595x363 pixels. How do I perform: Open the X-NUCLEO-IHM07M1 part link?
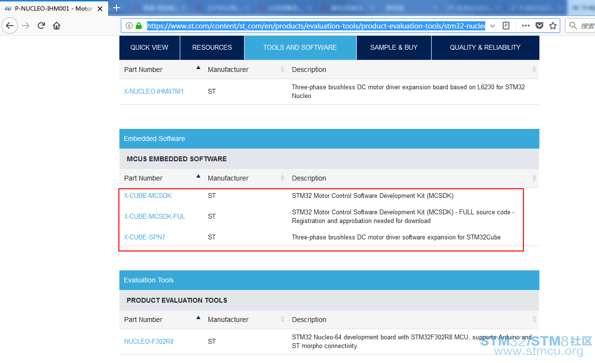click(154, 91)
